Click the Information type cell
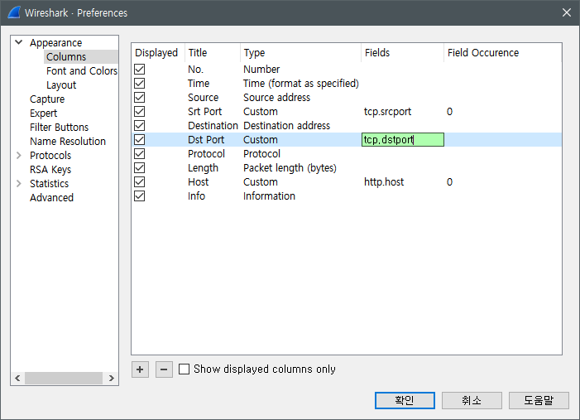Image resolution: width=580 pixels, height=420 pixels. [x=269, y=196]
